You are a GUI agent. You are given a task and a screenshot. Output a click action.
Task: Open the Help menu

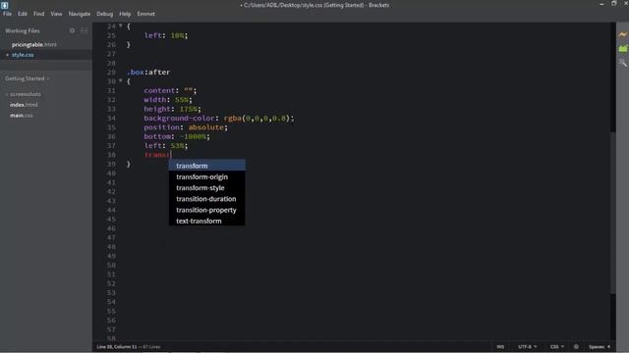pyautogui.click(x=125, y=14)
